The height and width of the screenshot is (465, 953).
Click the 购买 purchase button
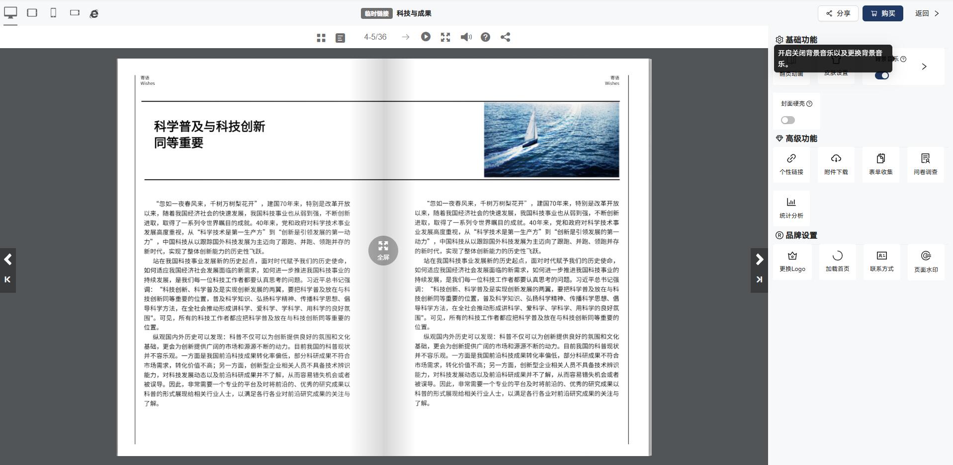click(x=882, y=13)
